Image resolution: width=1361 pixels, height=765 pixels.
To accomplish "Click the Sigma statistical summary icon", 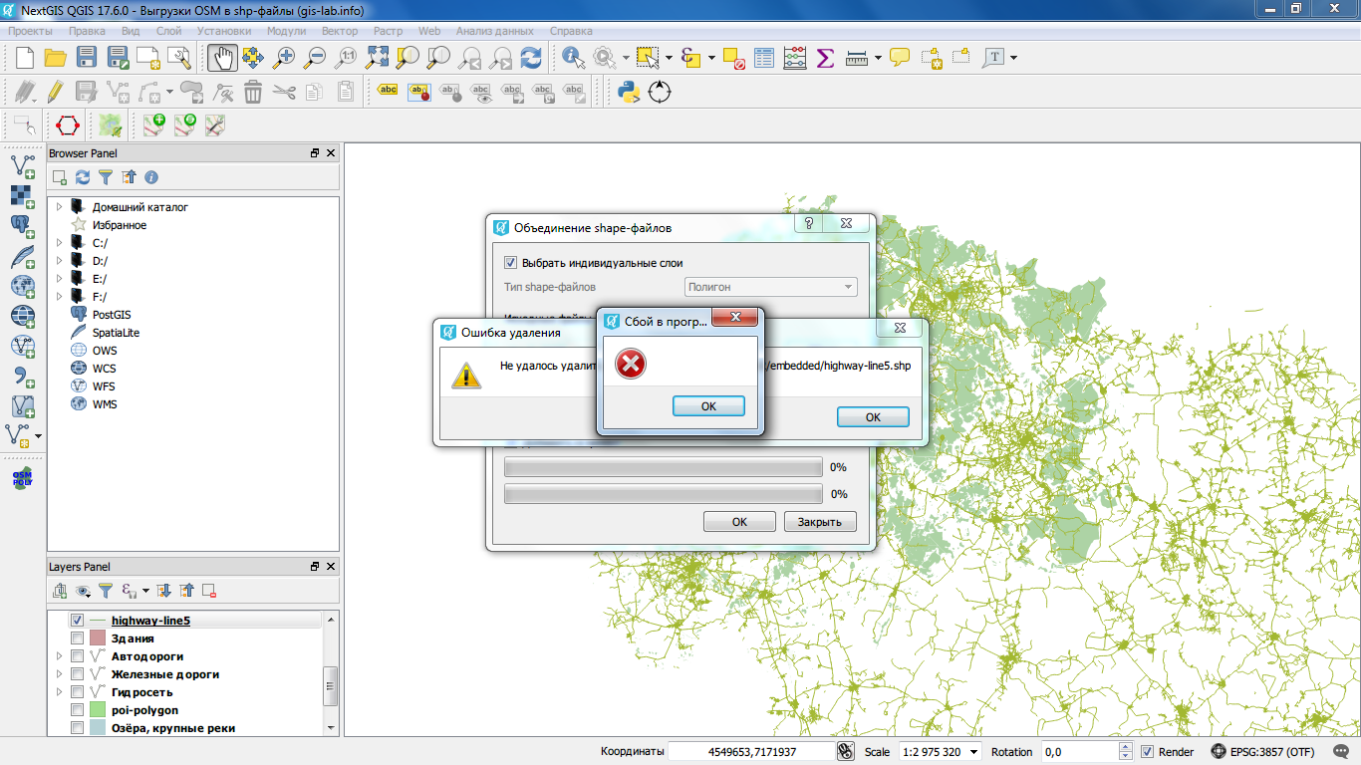I will tap(825, 58).
